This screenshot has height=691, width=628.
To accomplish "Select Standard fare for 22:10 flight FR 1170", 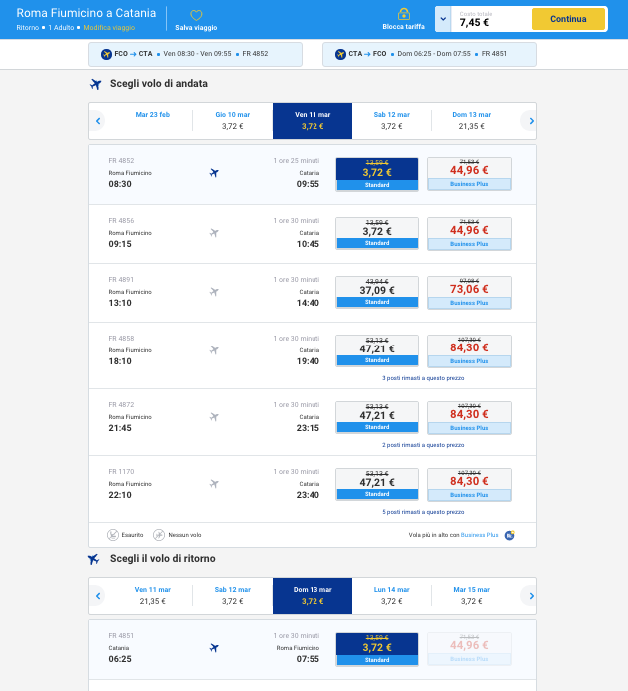I will pyautogui.click(x=377, y=484).
